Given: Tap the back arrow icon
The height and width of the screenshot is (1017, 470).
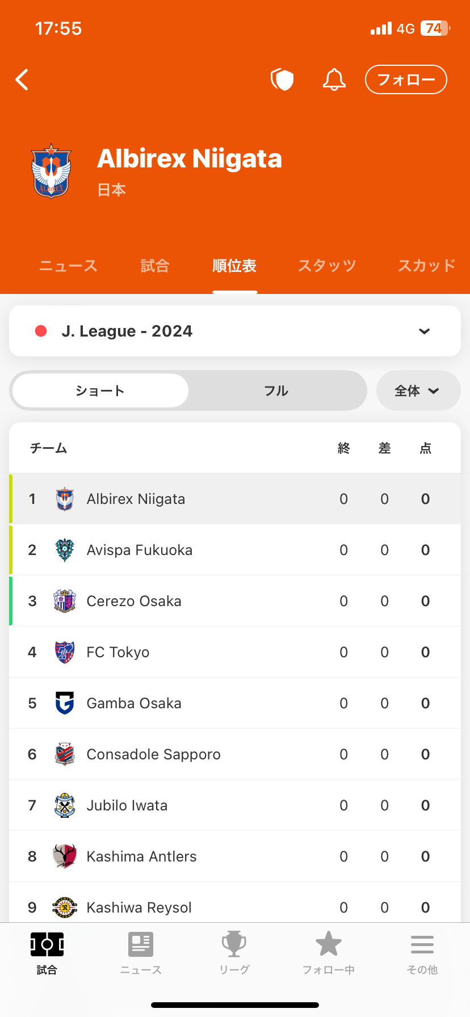Looking at the screenshot, I should pyautogui.click(x=22, y=80).
